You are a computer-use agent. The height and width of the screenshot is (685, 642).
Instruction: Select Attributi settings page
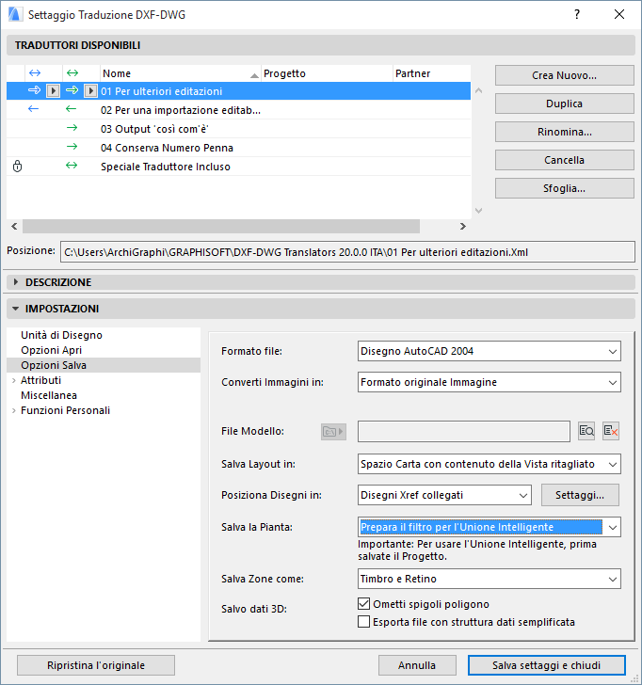[40, 380]
